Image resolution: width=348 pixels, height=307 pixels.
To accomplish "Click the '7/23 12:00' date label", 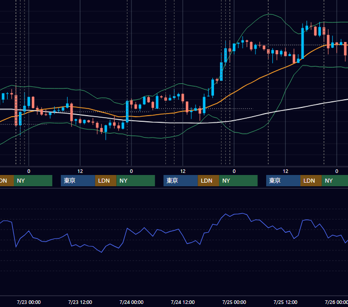I will coord(80,302).
